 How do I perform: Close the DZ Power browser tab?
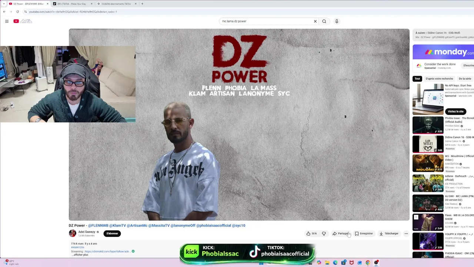[47, 4]
